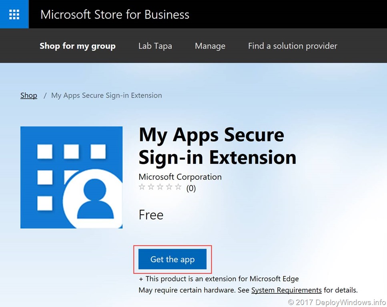The image size is (387, 307).
Task: Click the Free price label
Action: 151,215
